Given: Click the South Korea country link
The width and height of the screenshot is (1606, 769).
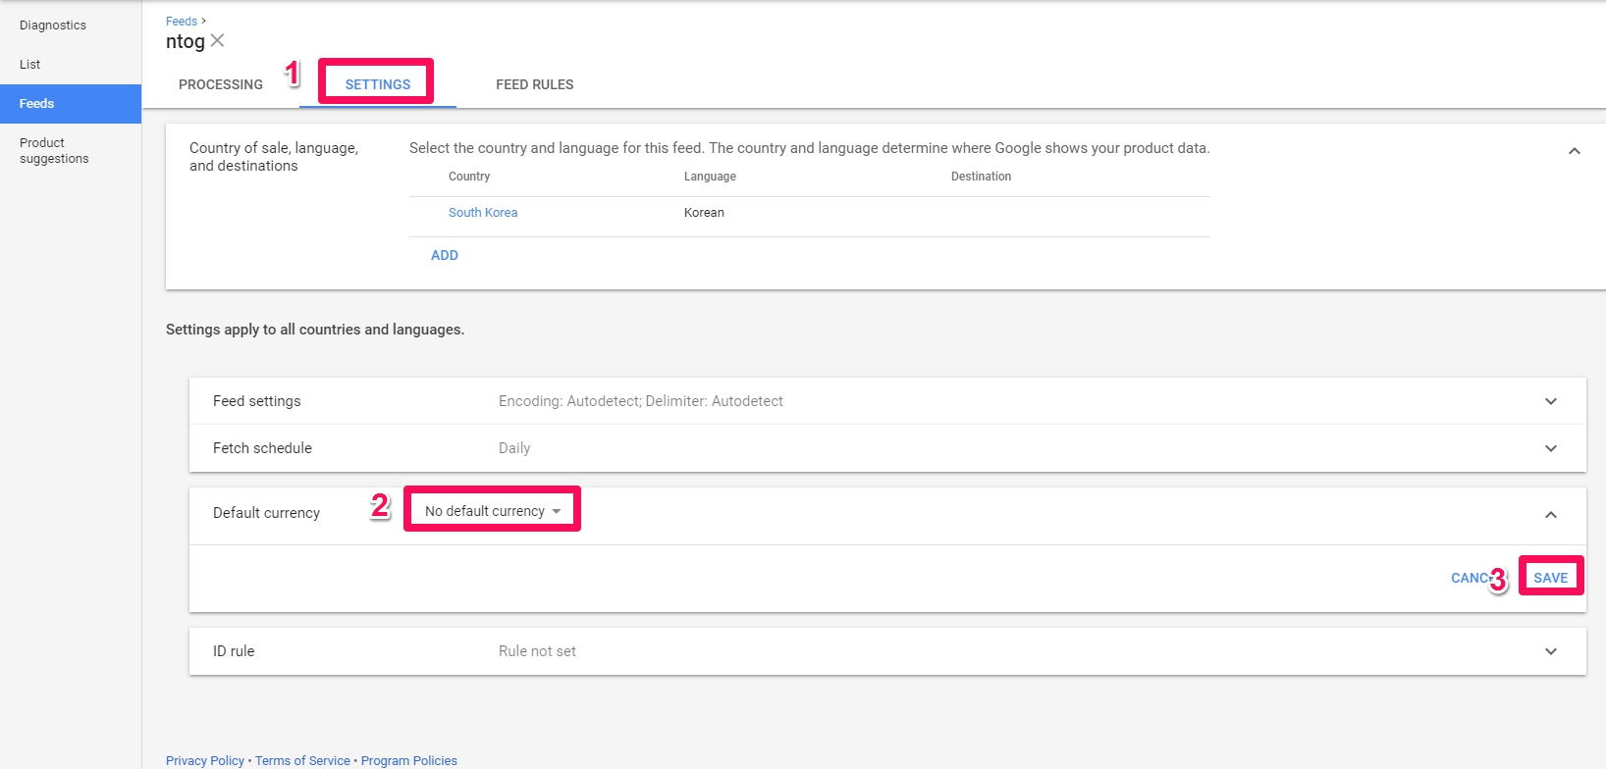Looking at the screenshot, I should tap(483, 213).
